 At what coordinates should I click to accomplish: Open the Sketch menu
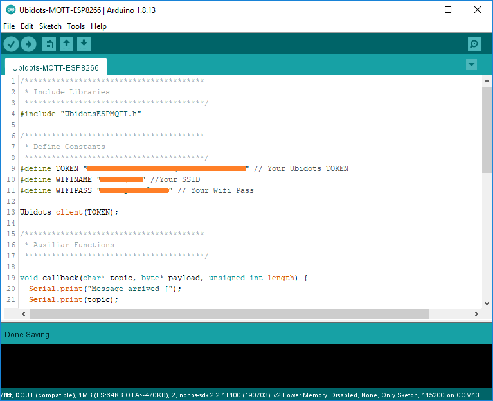[50, 26]
